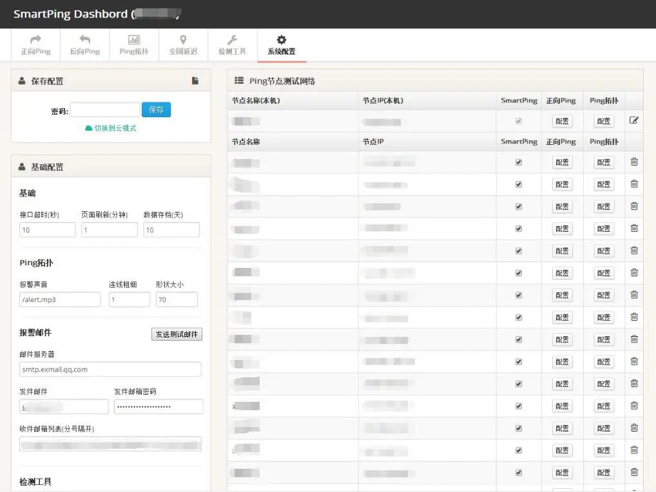Open first listed node's Ping拓扑 配置

604,162
